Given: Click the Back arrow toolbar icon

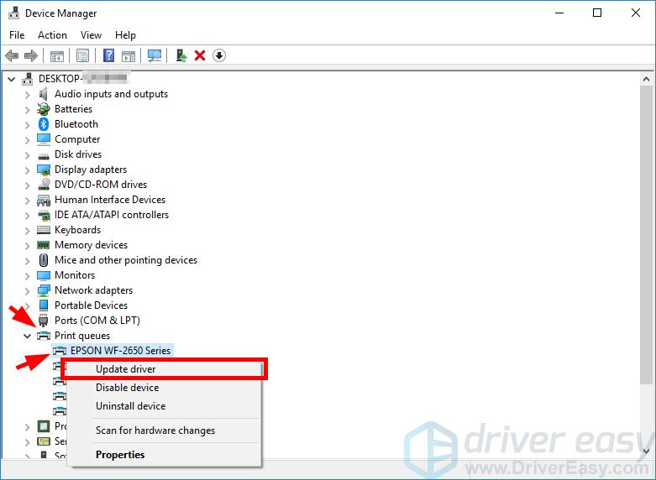Looking at the screenshot, I should pos(12,55).
